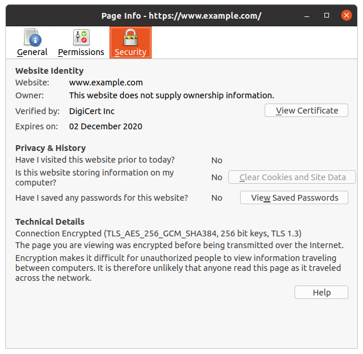Click the expiry date 02 December 2020
This screenshot has width=363, height=354.
tap(105, 126)
